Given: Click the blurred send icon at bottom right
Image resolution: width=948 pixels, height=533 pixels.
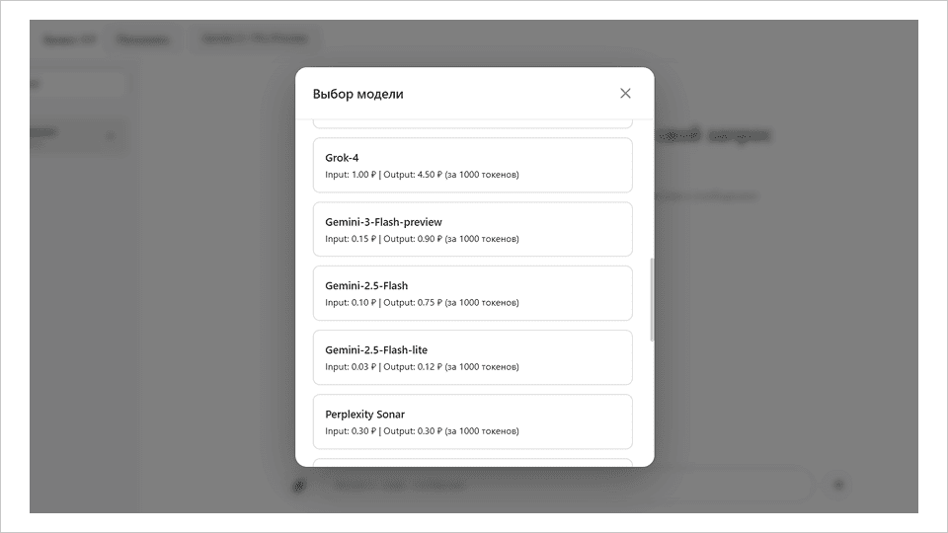Looking at the screenshot, I should point(838,485).
